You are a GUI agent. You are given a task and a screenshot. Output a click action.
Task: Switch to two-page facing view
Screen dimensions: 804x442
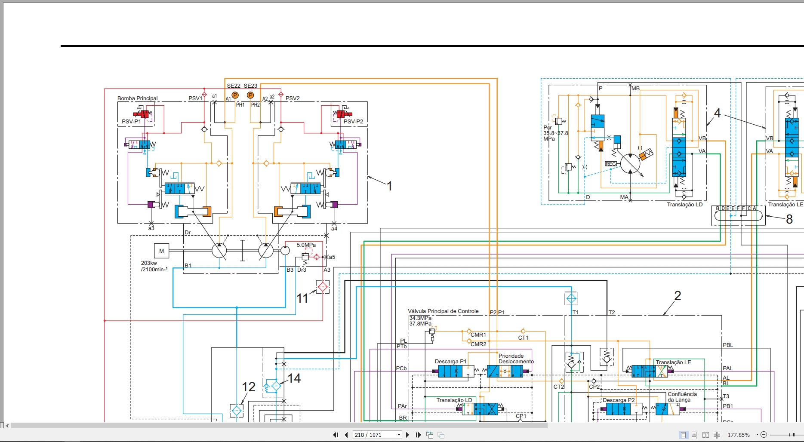click(x=705, y=435)
